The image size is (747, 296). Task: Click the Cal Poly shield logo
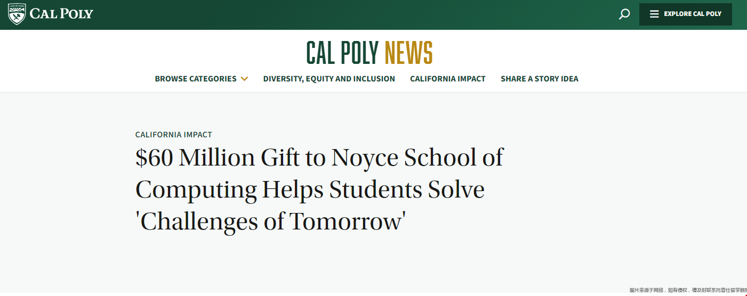coord(17,14)
